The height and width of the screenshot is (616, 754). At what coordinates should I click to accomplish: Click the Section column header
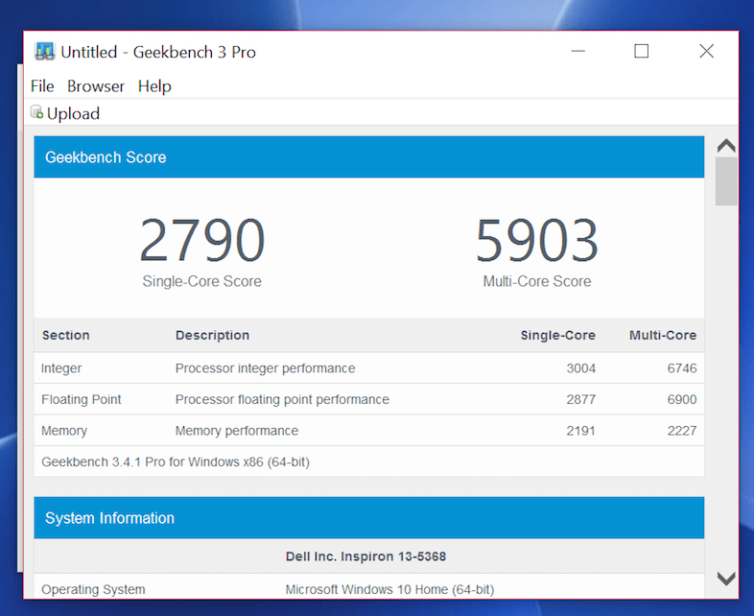coord(66,335)
